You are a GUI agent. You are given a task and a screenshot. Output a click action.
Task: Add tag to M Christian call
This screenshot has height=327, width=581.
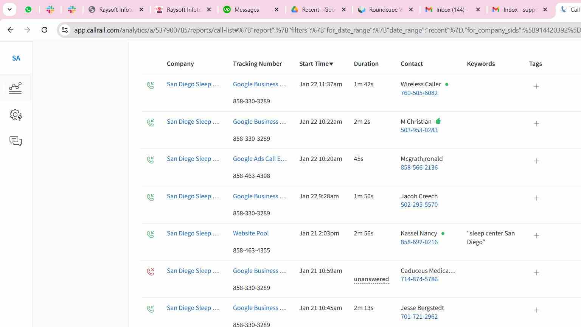[x=536, y=123]
